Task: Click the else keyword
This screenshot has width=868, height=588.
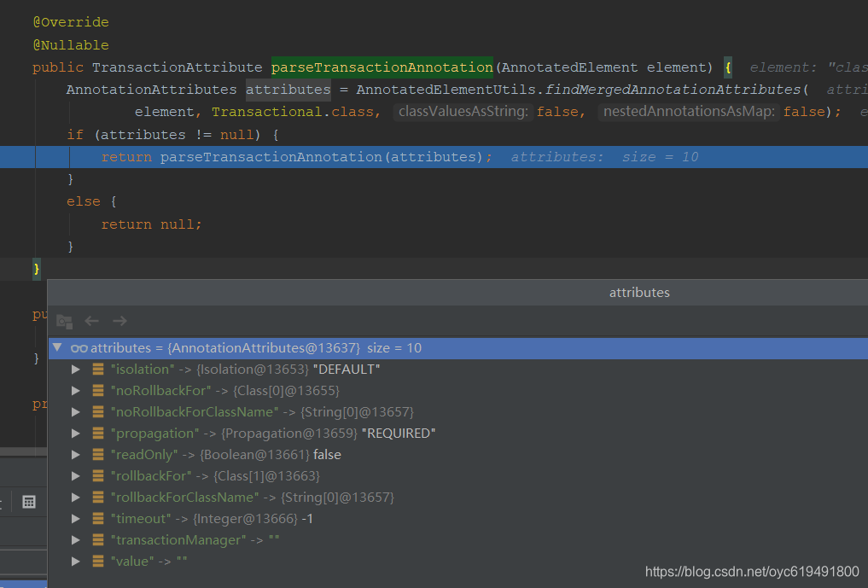Action: tap(84, 201)
